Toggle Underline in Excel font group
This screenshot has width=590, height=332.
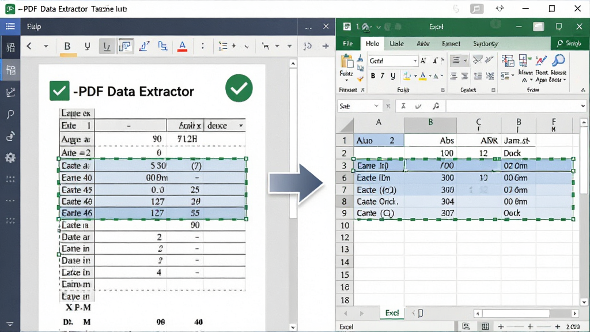[x=393, y=76]
